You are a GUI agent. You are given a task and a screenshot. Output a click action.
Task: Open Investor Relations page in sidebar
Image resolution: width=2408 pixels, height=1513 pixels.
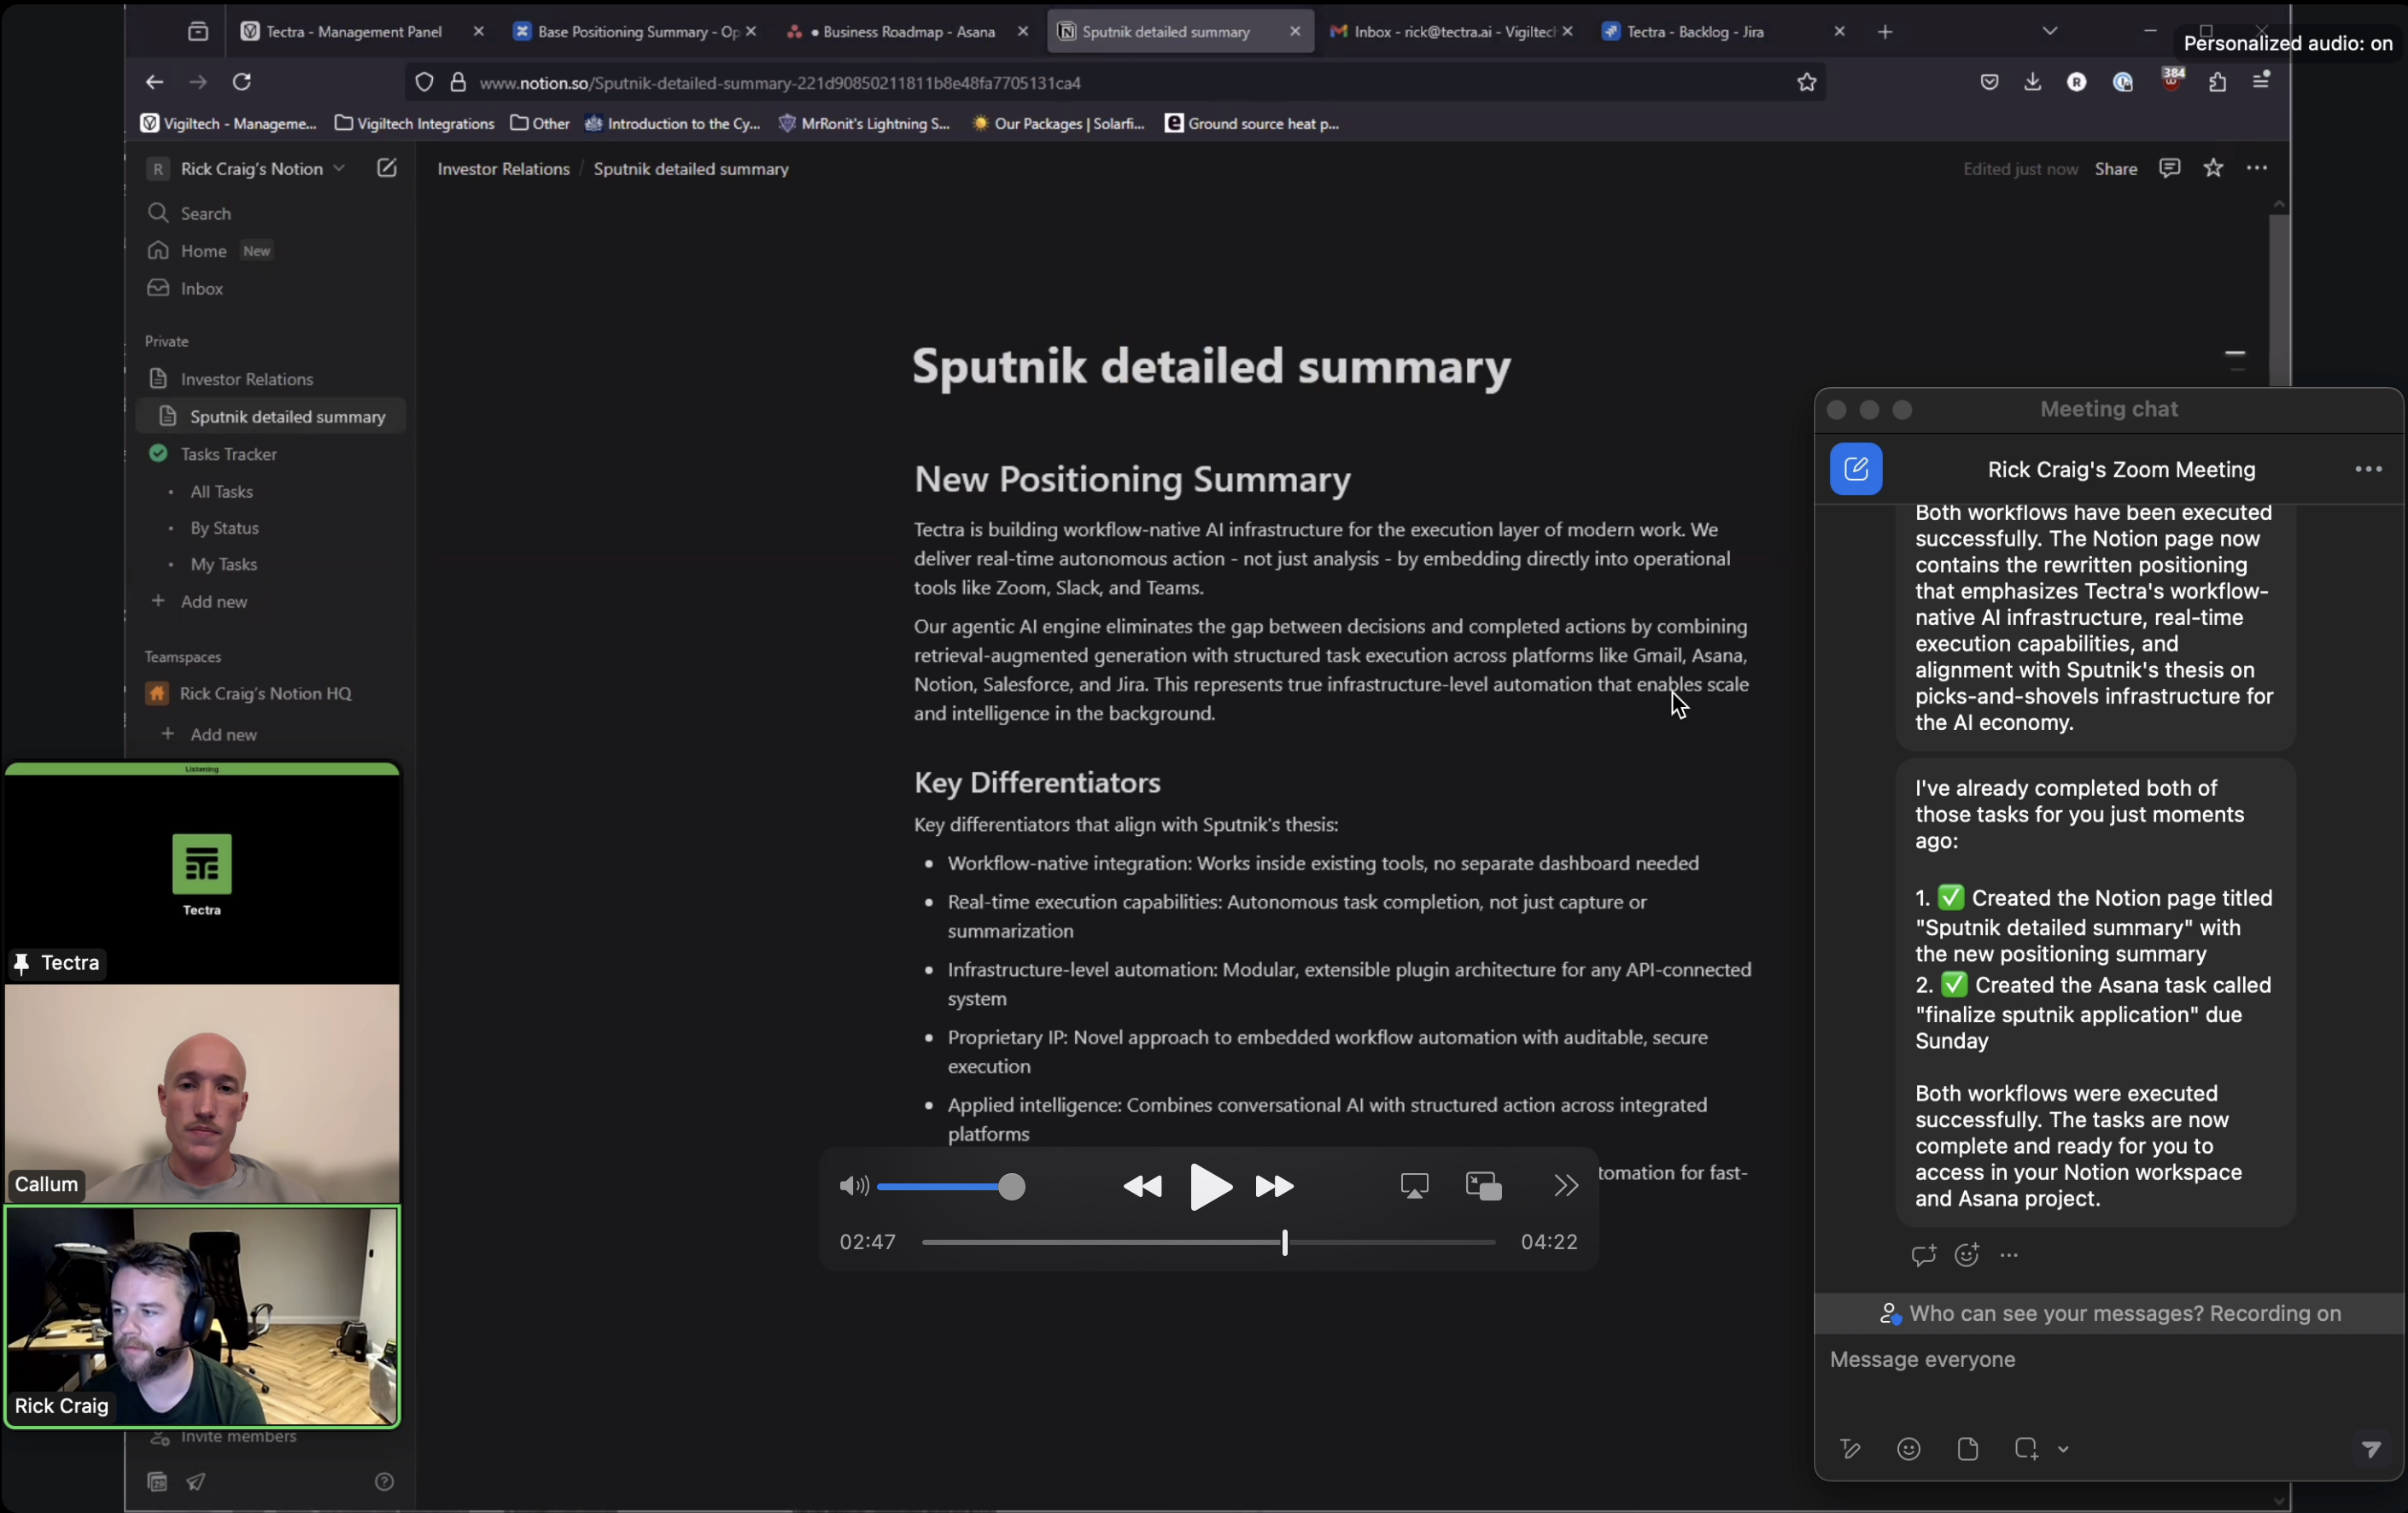[x=270, y=379]
